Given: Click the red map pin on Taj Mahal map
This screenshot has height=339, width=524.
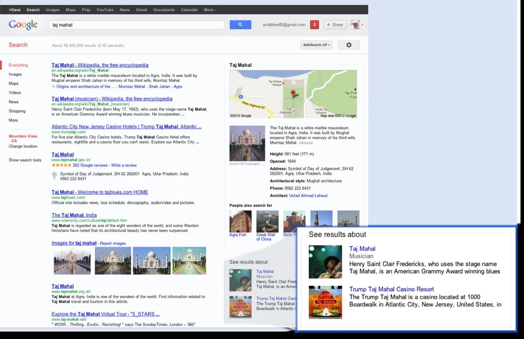Looking at the screenshot, I should tap(293, 93).
